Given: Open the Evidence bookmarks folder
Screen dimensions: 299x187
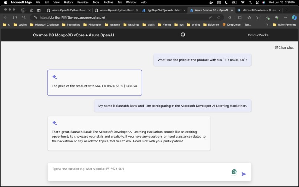Looking at the screenshot, I should click(x=211, y=24).
